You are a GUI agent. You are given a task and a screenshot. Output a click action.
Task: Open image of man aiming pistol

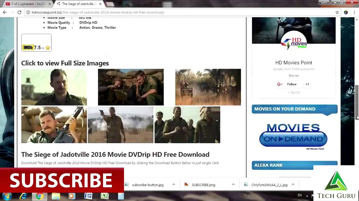coord(121,125)
